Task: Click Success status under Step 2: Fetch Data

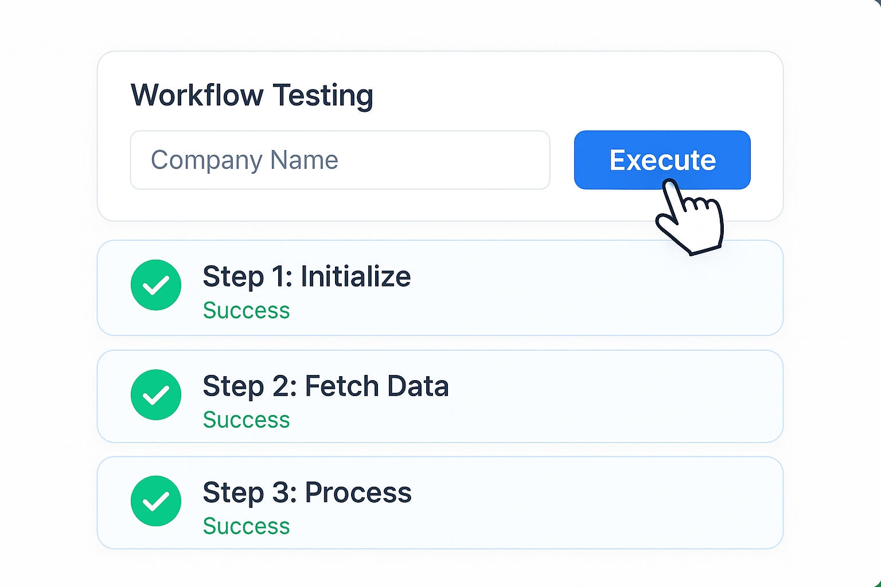Action: (x=246, y=420)
